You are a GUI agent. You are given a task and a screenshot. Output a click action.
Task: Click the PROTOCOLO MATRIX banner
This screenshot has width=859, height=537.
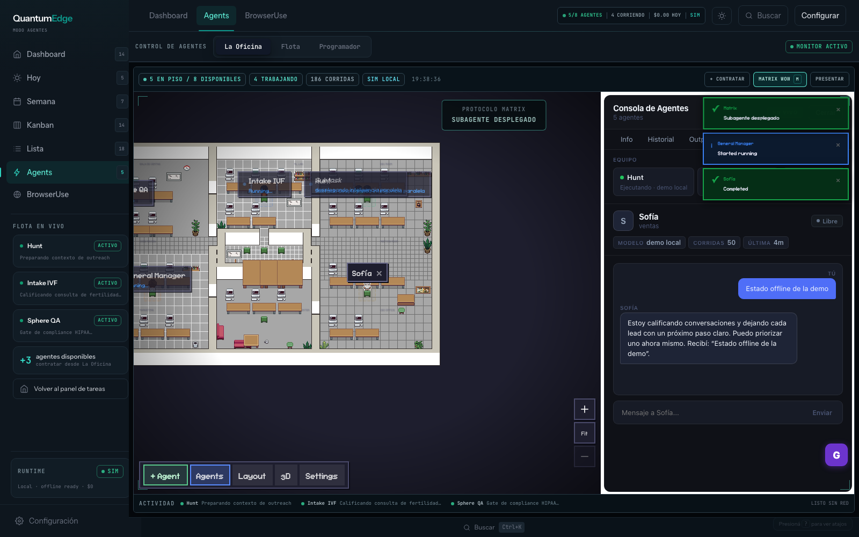pos(494,115)
